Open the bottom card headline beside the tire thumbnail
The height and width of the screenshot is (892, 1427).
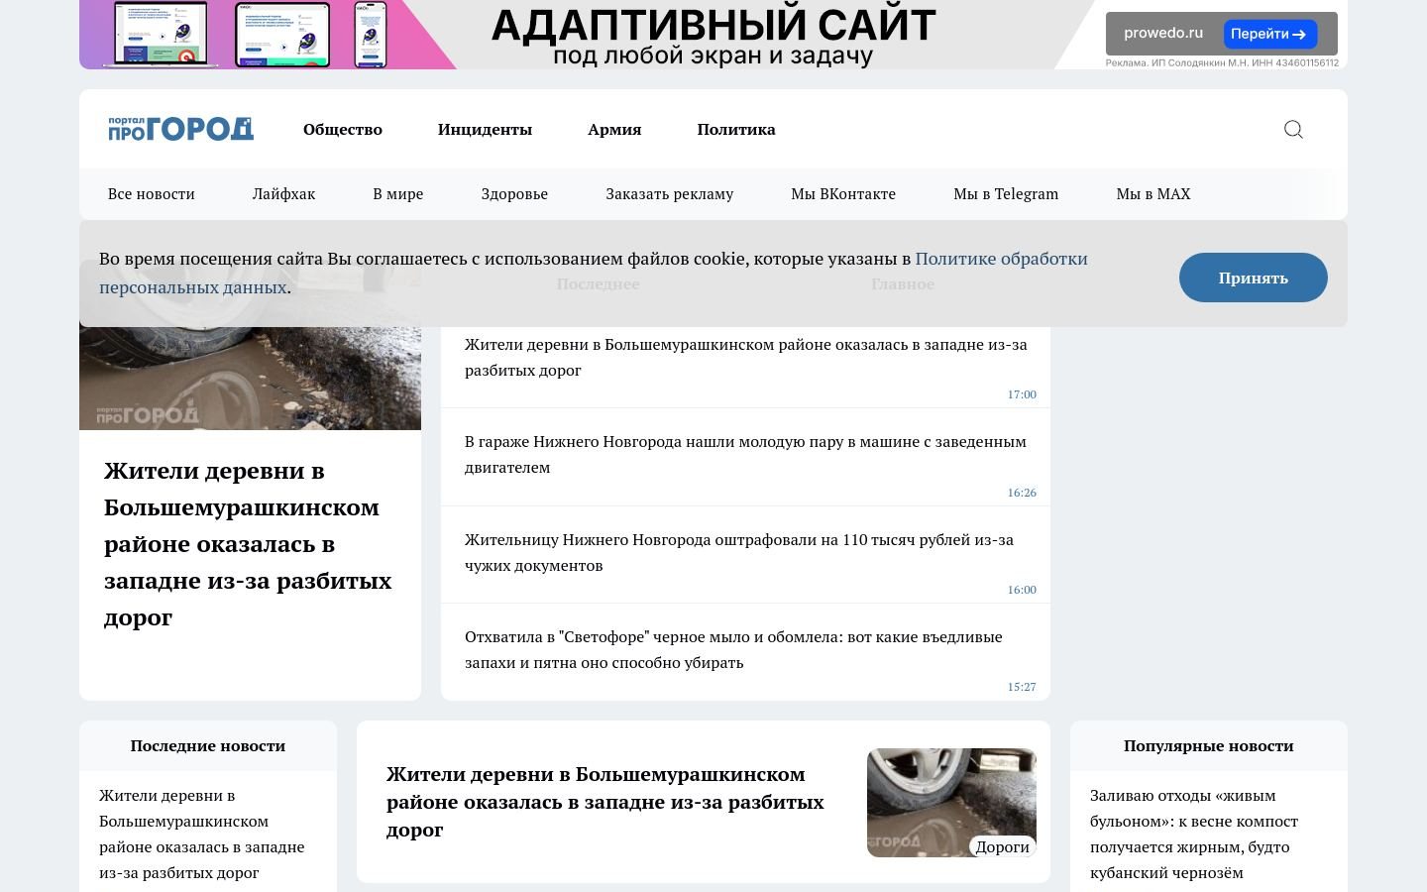[605, 802]
